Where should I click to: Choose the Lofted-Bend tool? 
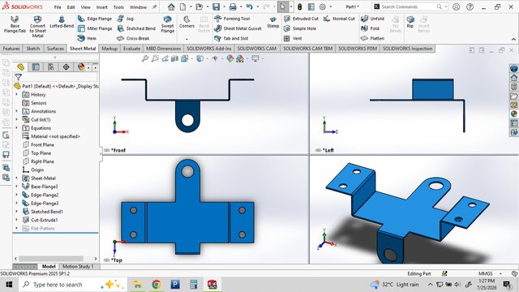(62, 22)
